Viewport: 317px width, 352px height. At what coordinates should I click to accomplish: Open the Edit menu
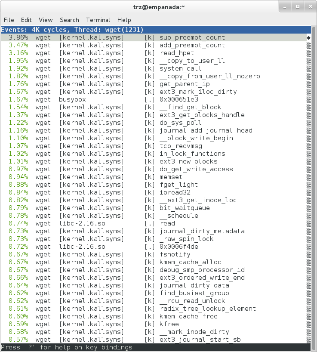[x=26, y=20]
